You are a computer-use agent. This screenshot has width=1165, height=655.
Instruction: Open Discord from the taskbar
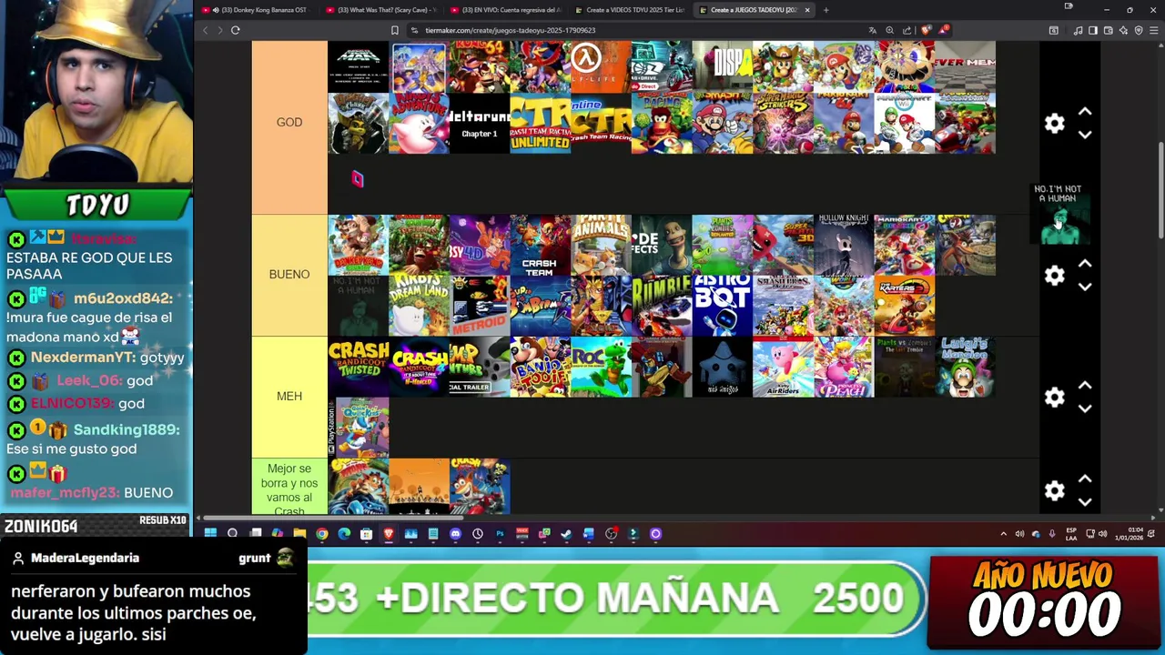(456, 534)
